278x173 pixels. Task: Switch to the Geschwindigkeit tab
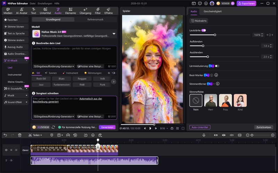212,11
